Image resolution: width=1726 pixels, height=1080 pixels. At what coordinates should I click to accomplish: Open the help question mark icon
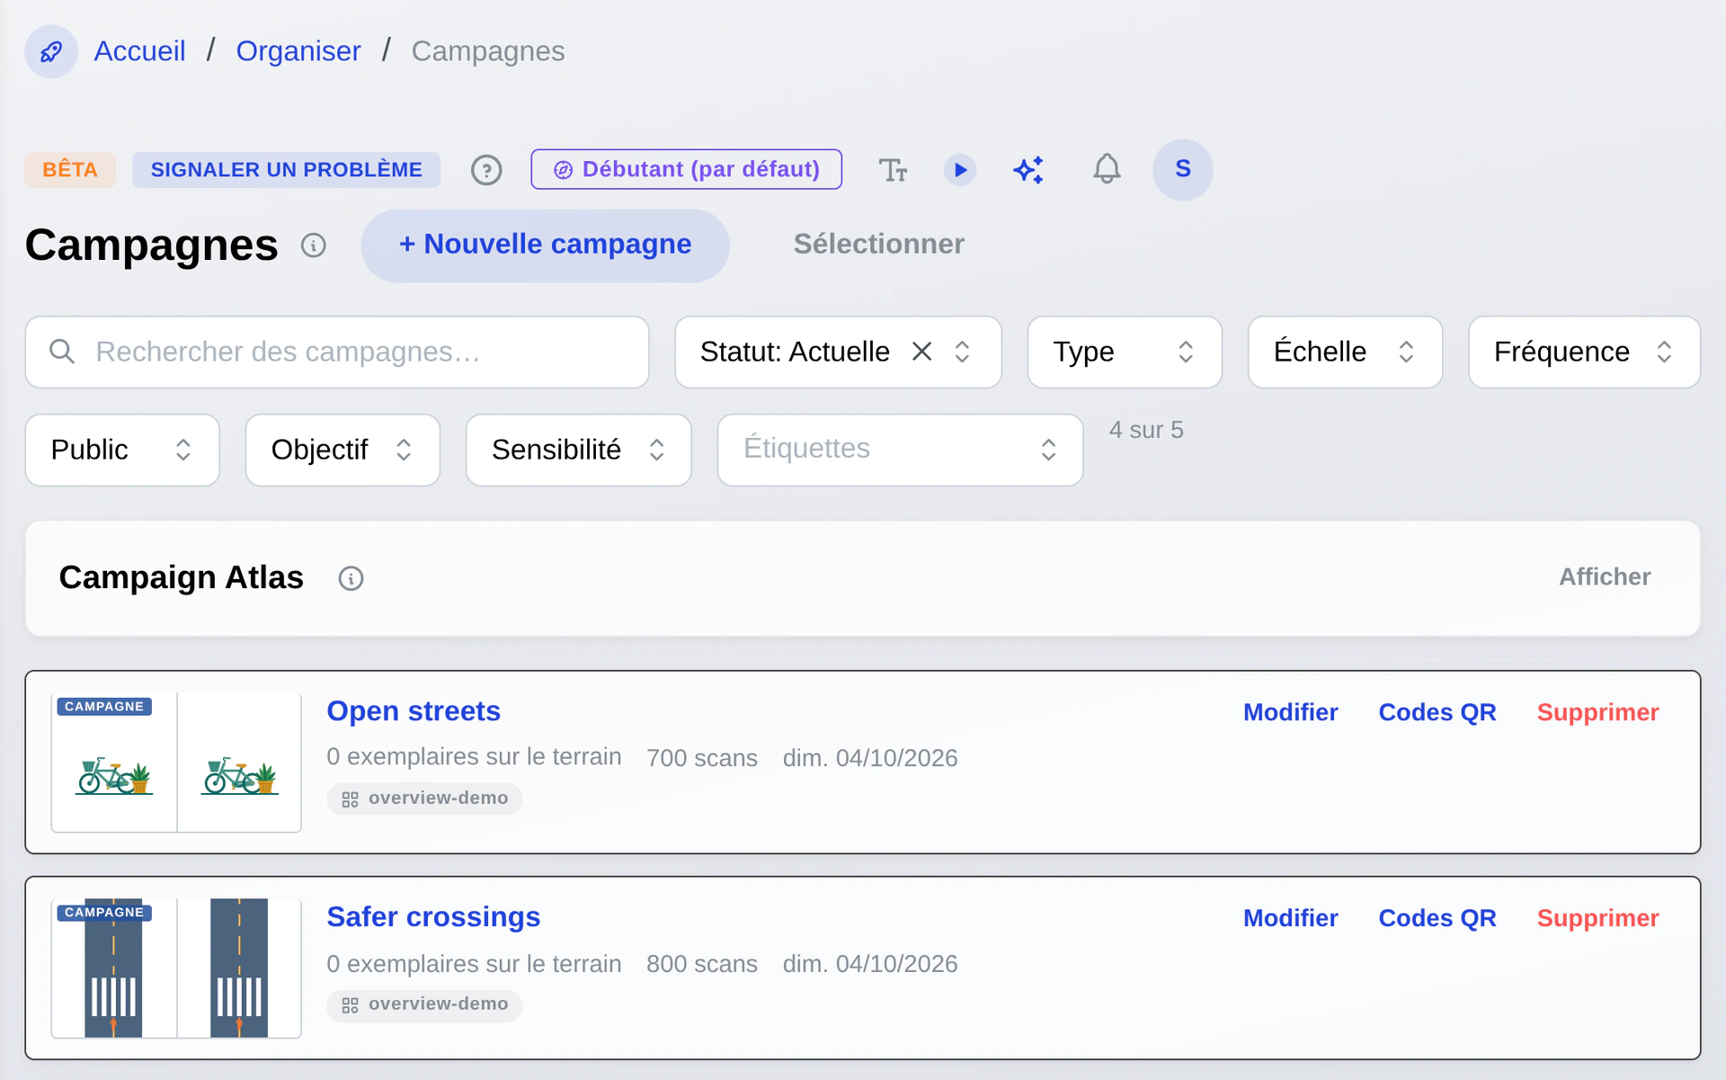[x=486, y=170]
